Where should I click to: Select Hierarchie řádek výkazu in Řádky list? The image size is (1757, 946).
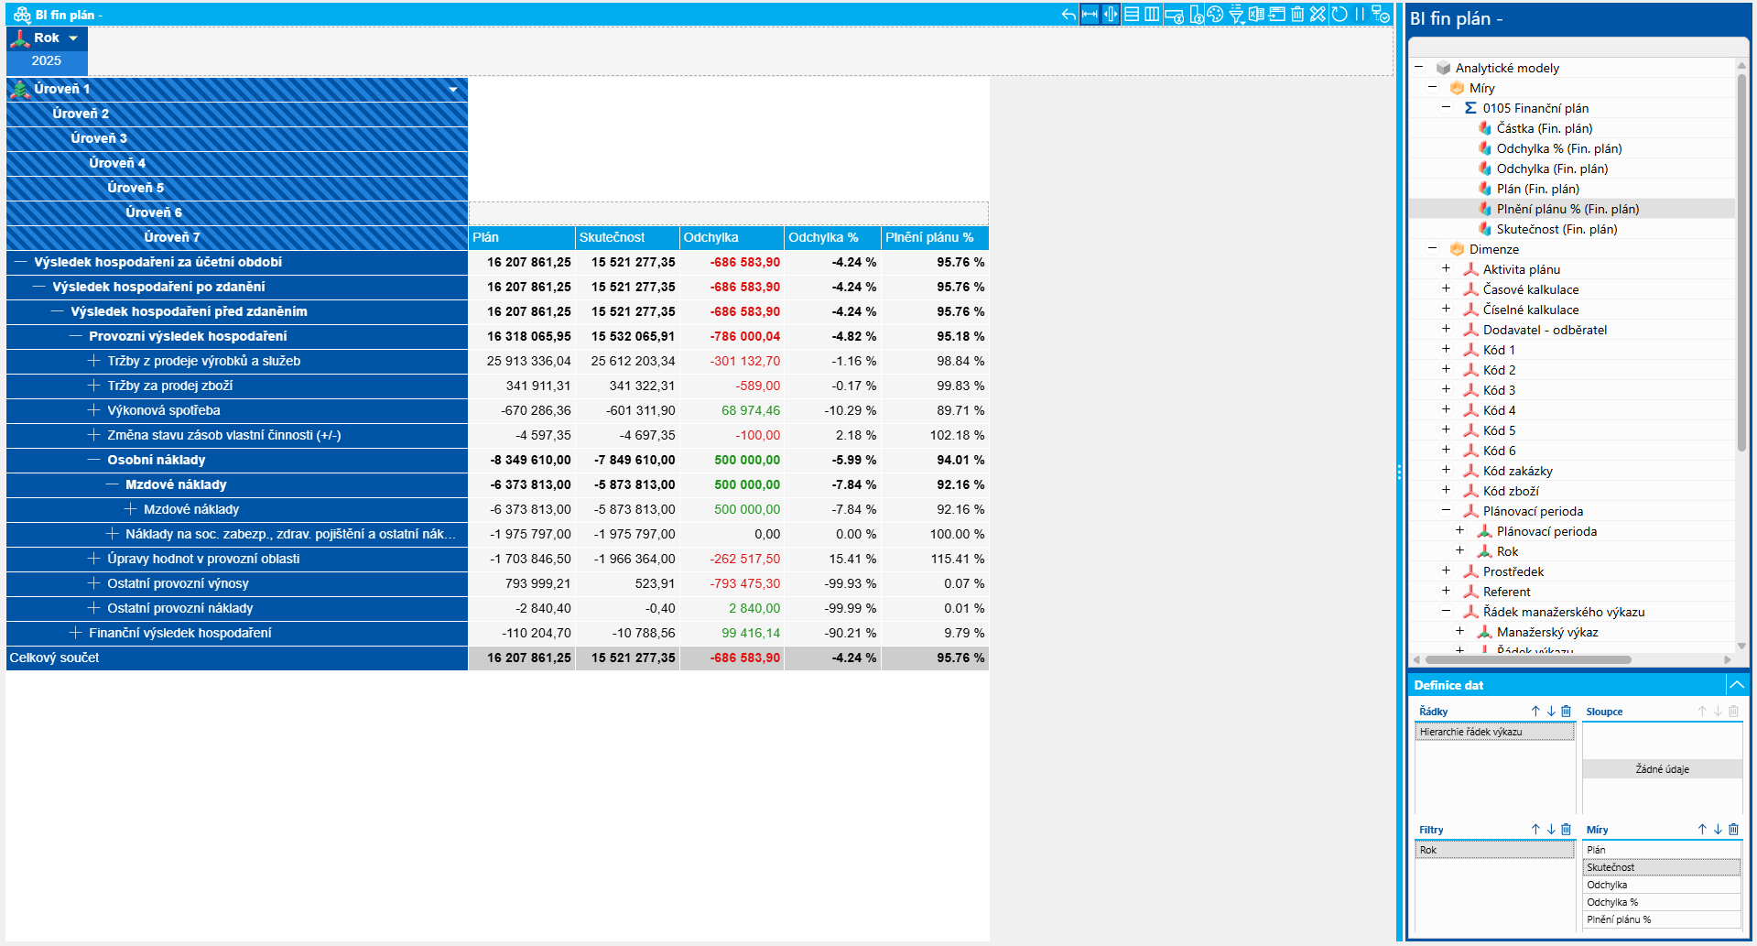tap(1494, 732)
